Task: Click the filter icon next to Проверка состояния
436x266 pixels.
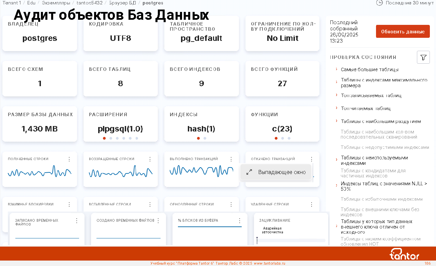Action: point(423,58)
